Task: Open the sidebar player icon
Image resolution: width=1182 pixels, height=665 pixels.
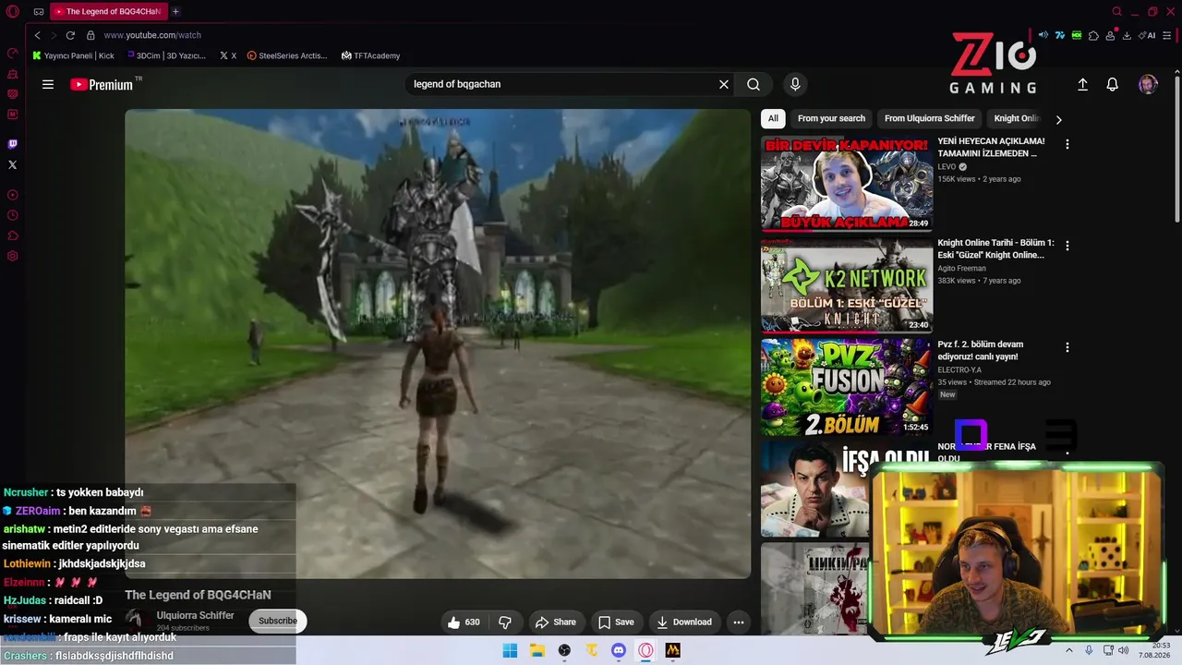Action: point(13,195)
